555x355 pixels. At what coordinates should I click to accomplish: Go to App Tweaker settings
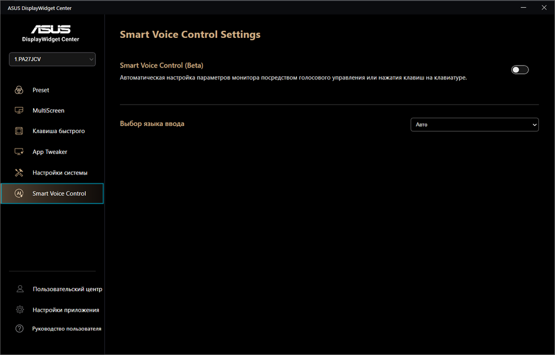(x=50, y=152)
